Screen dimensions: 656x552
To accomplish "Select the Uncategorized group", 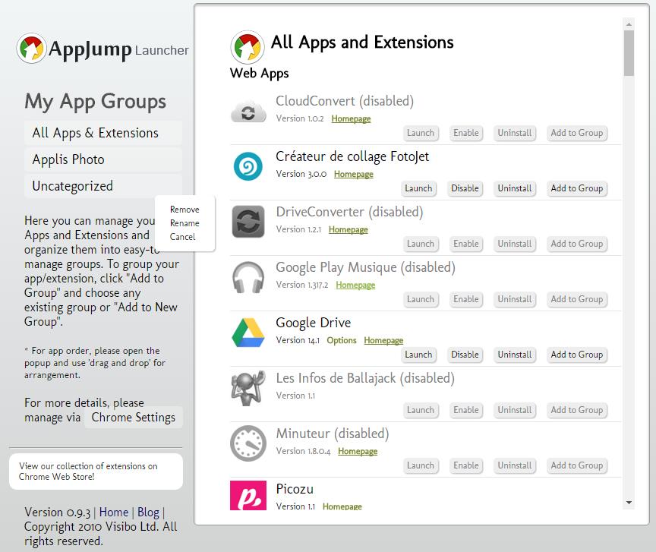I will [103, 186].
